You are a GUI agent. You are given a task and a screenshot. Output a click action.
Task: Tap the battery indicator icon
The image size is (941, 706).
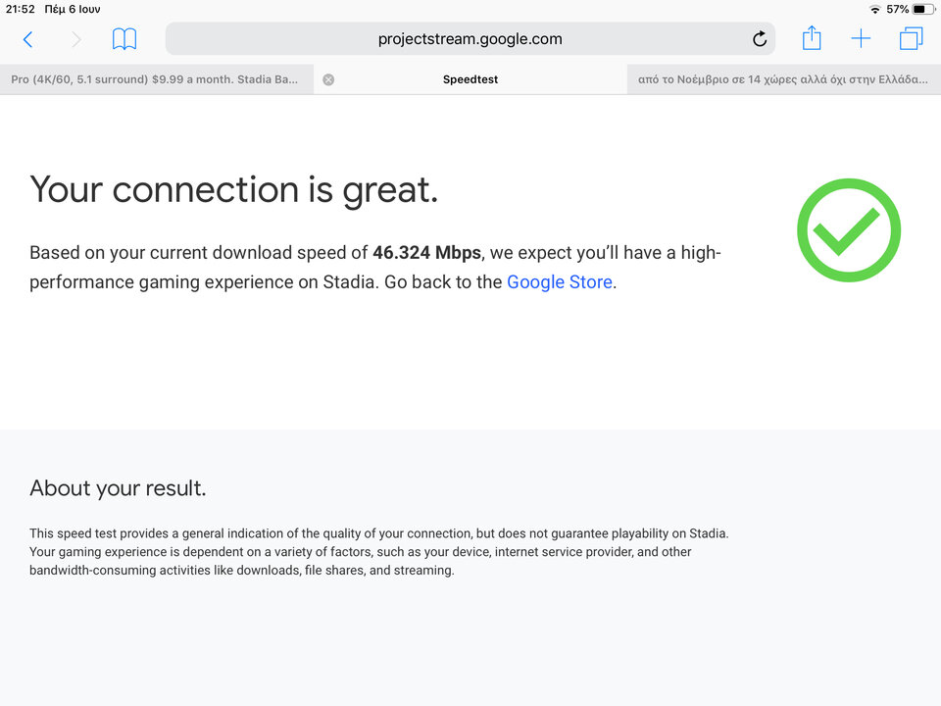tap(923, 9)
